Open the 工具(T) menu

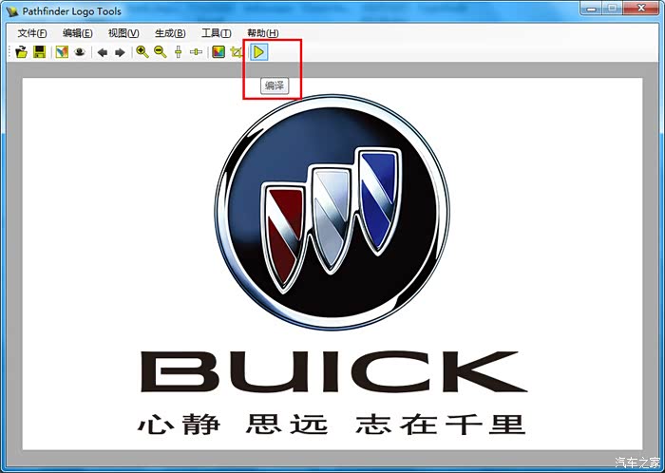point(217,33)
